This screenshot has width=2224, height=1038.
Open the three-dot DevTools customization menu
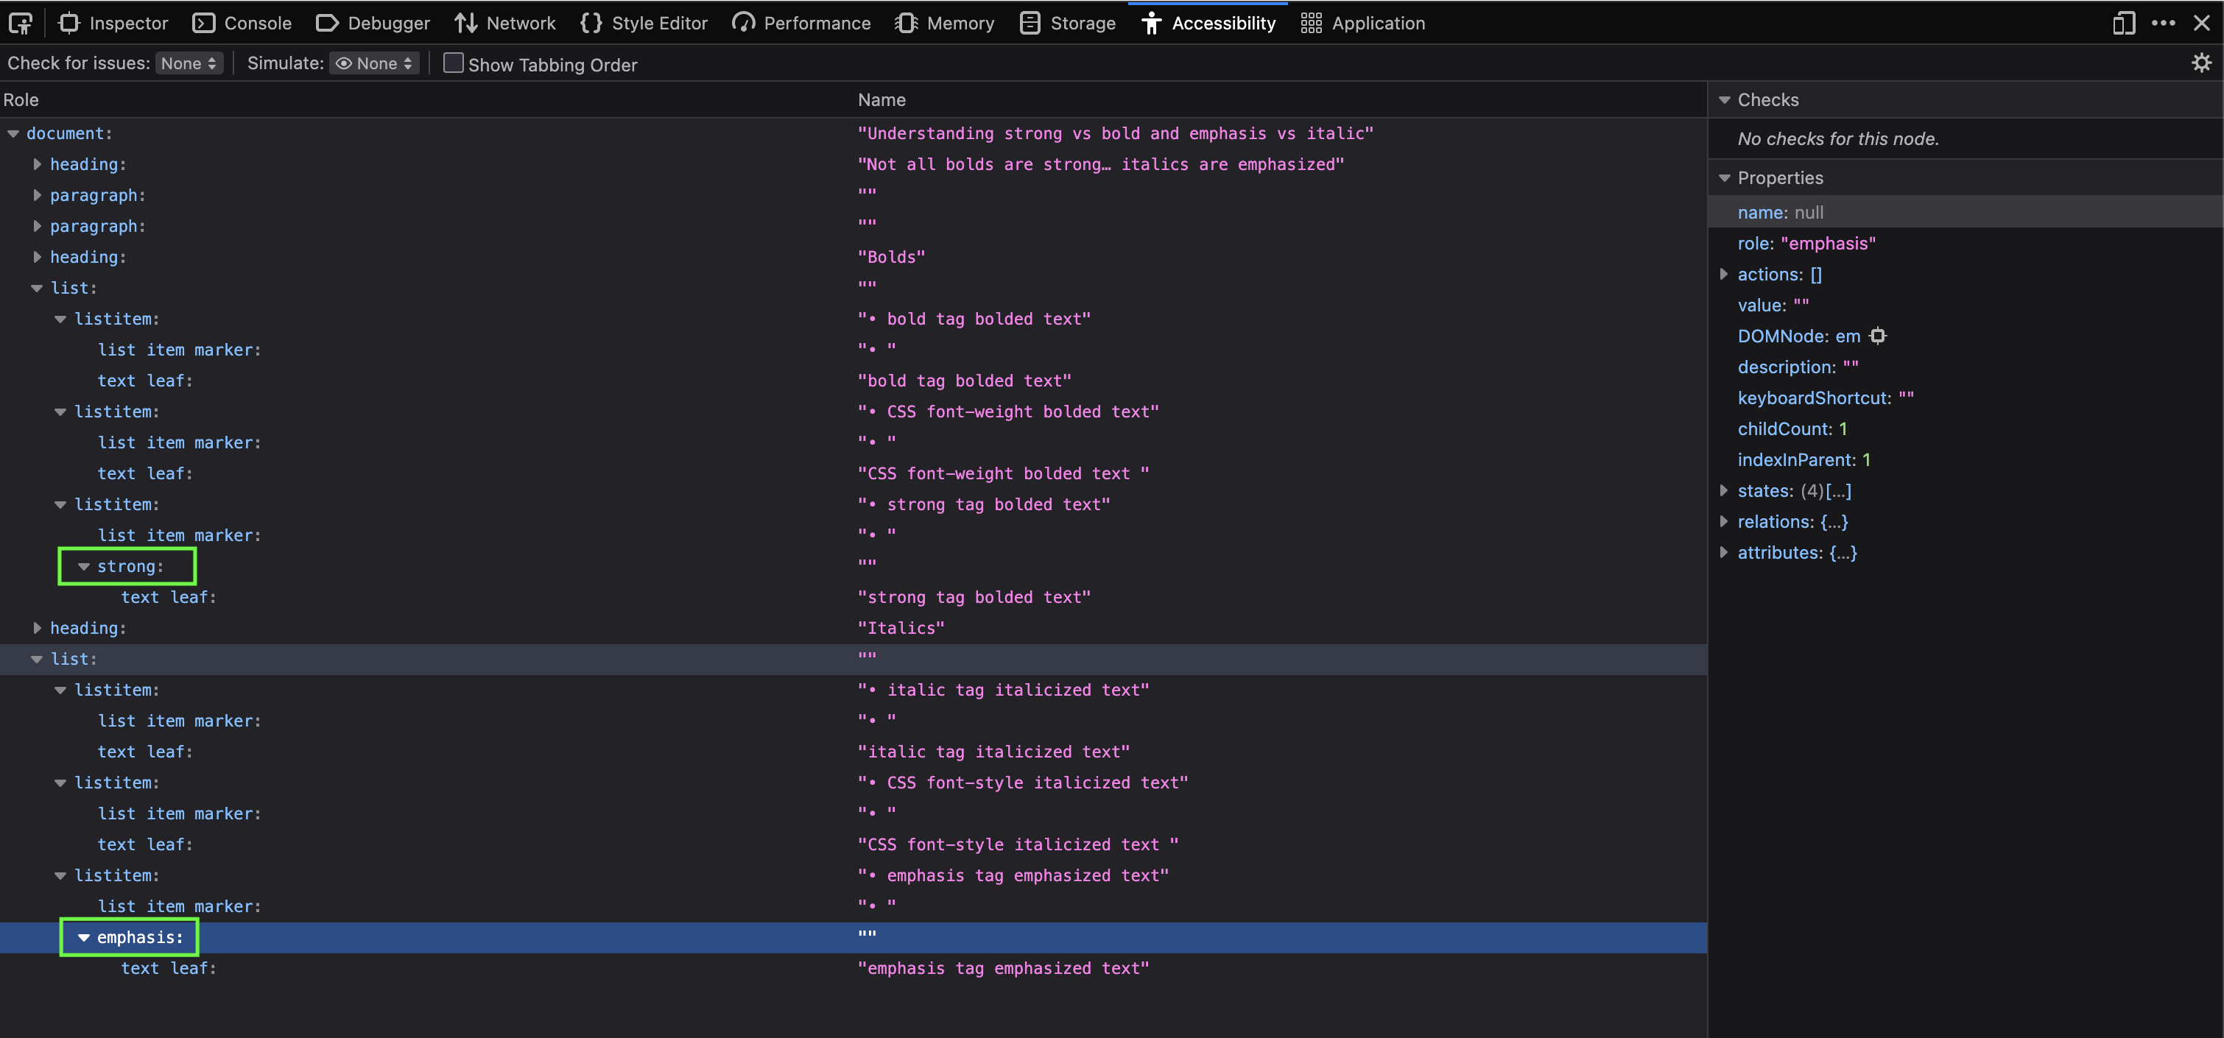2164,24
